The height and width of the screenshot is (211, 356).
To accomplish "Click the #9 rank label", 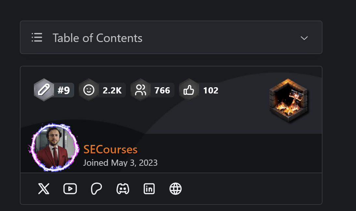I will click(64, 90).
